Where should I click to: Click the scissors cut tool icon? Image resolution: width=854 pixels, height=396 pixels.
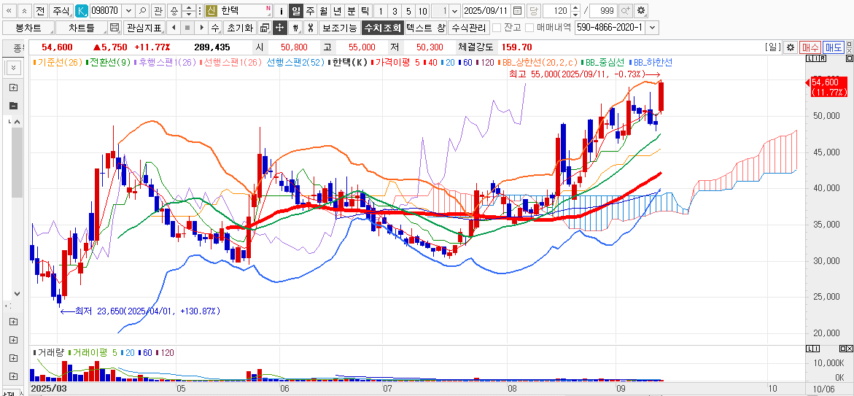click(x=310, y=28)
